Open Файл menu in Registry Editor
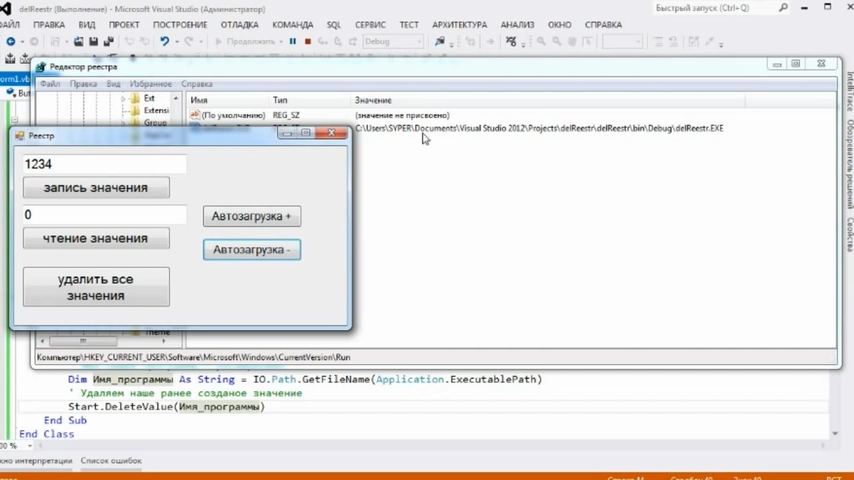Viewport: 854px width, 480px height. coord(49,84)
